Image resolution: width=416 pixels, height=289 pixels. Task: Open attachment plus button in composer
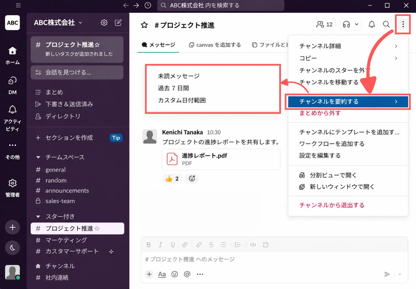click(x=149, y=274)
